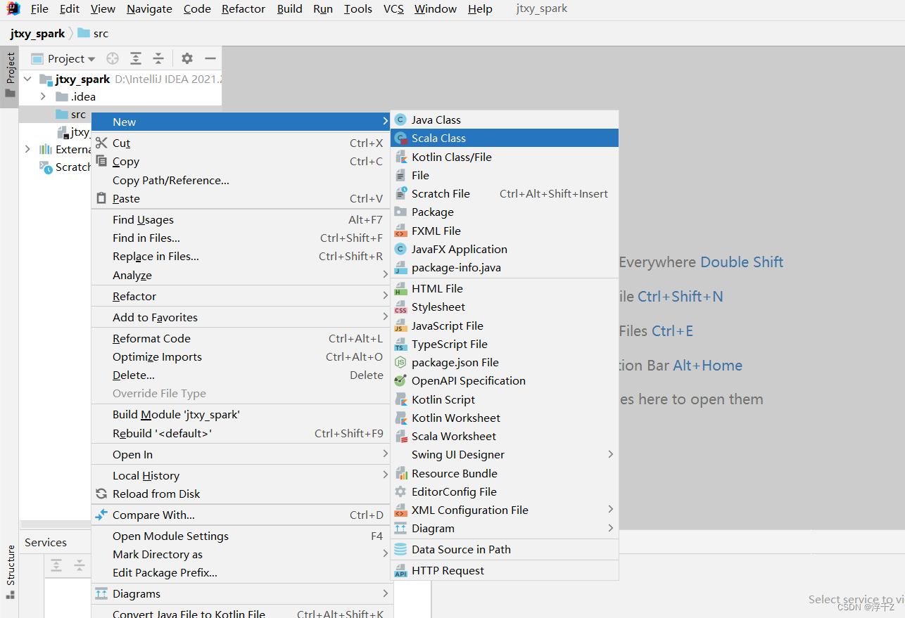Click the Package folder icon in New submenu
The image size is (905, 618).
(x=400, y=212)
